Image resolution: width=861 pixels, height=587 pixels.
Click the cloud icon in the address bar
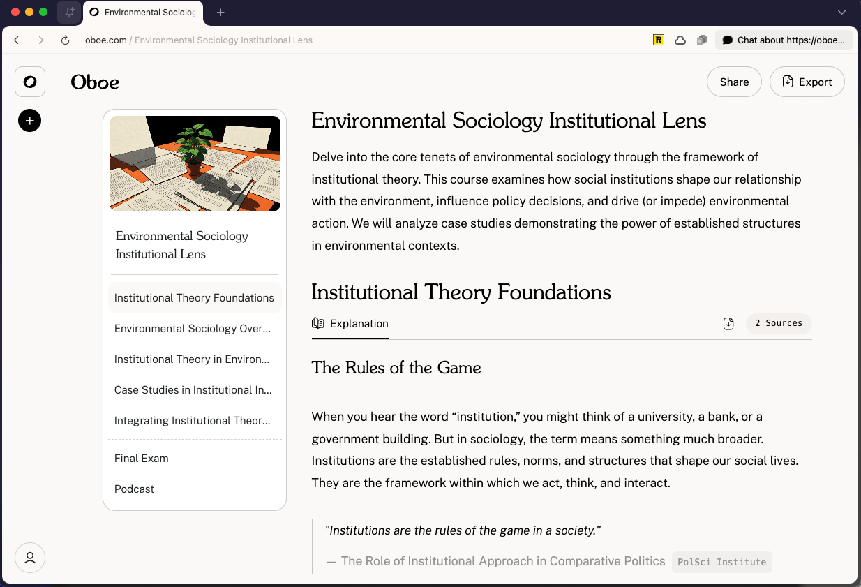click(x=680, y=40)
